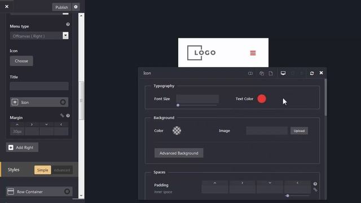Click the Font Size slider handle

coord(178,105)
